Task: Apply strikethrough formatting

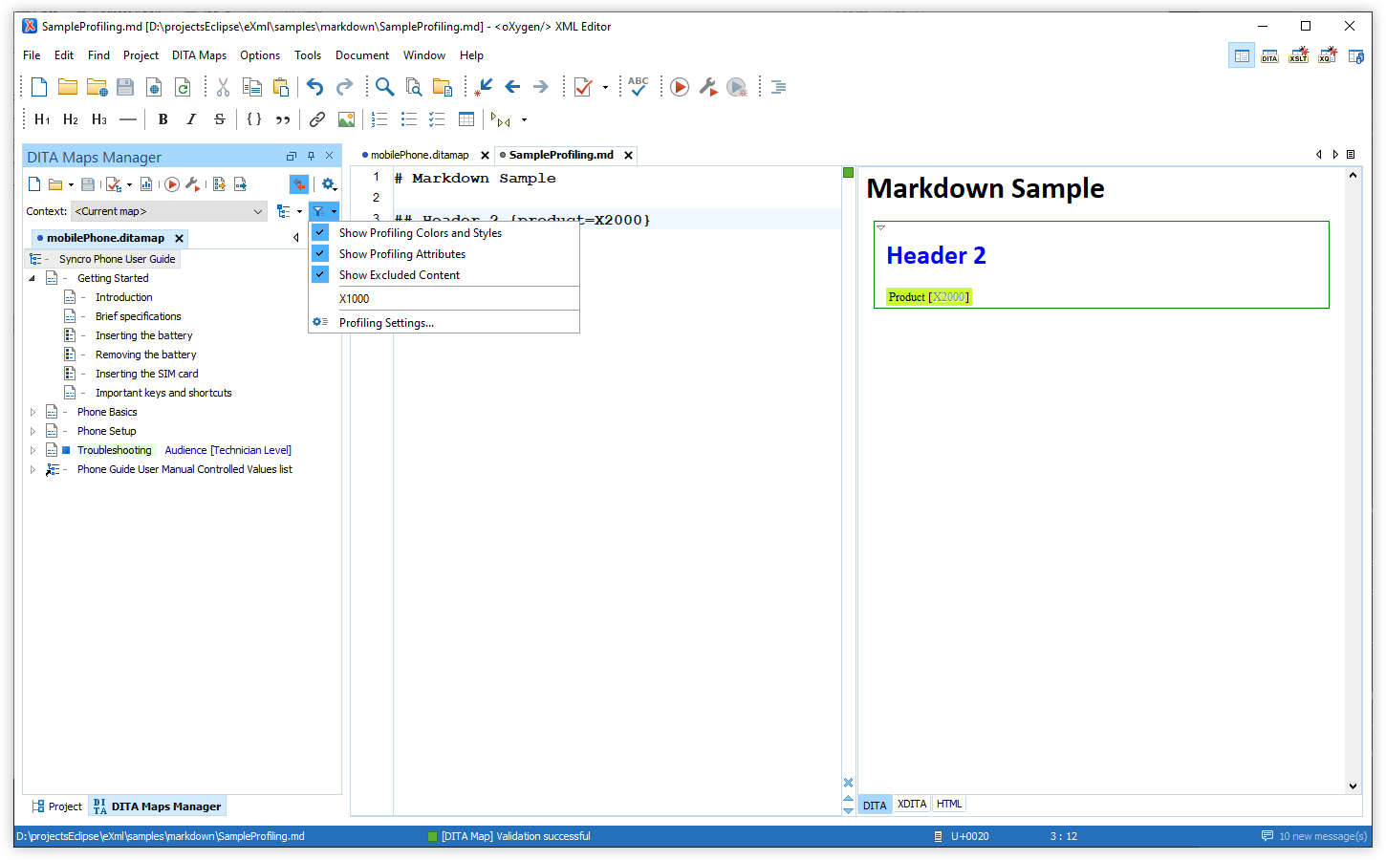Action: point(220,119)
